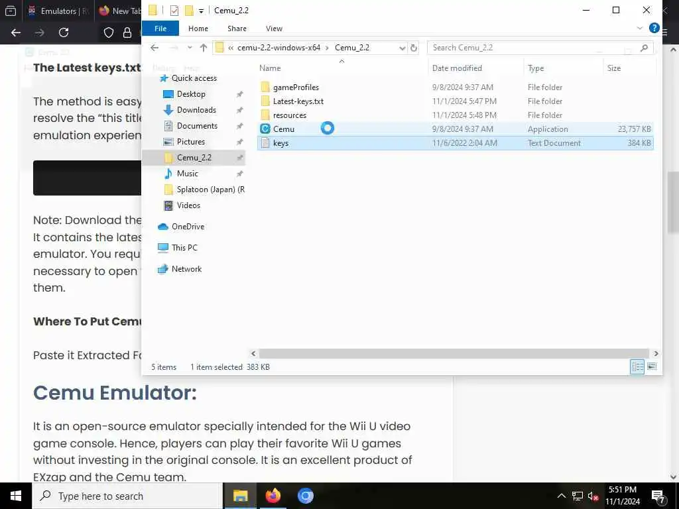This screenshot has height=509, width=679.
Task: Open the notifications center icon
Action: click(658, 496)
